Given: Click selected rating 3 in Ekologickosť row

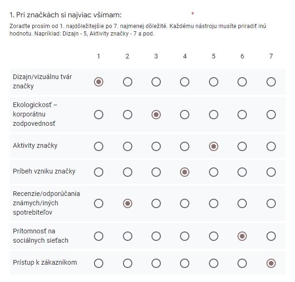Looking at the screenshot, I should click(156, 114).
